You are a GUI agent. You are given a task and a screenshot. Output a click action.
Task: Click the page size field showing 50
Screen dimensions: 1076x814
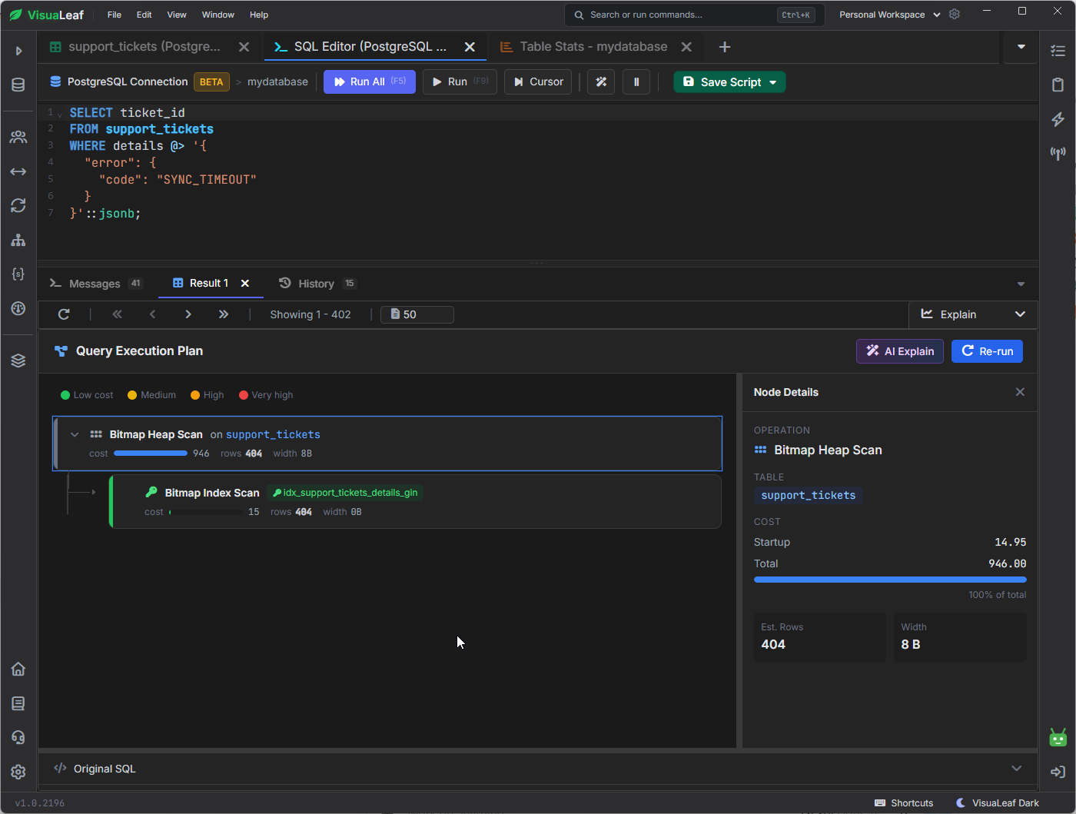[x=417, y=314]
